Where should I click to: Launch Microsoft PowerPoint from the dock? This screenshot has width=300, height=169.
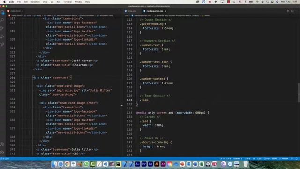pos(182,164)
